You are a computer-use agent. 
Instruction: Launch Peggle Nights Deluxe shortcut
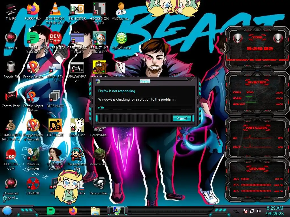pos(33,101)
